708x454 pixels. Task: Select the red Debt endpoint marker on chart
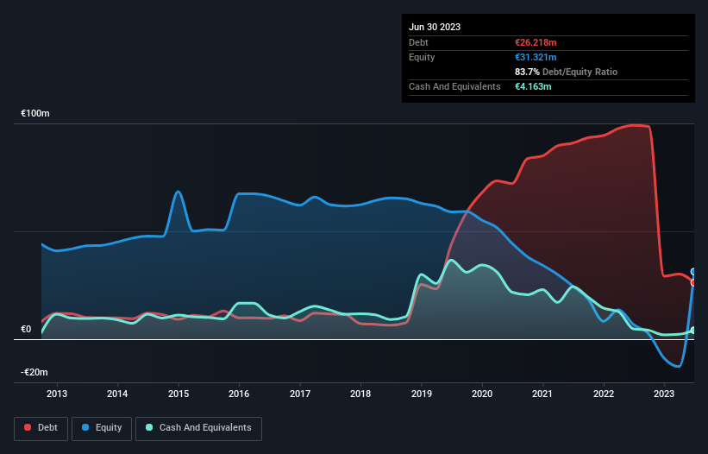tap(693, 282)
